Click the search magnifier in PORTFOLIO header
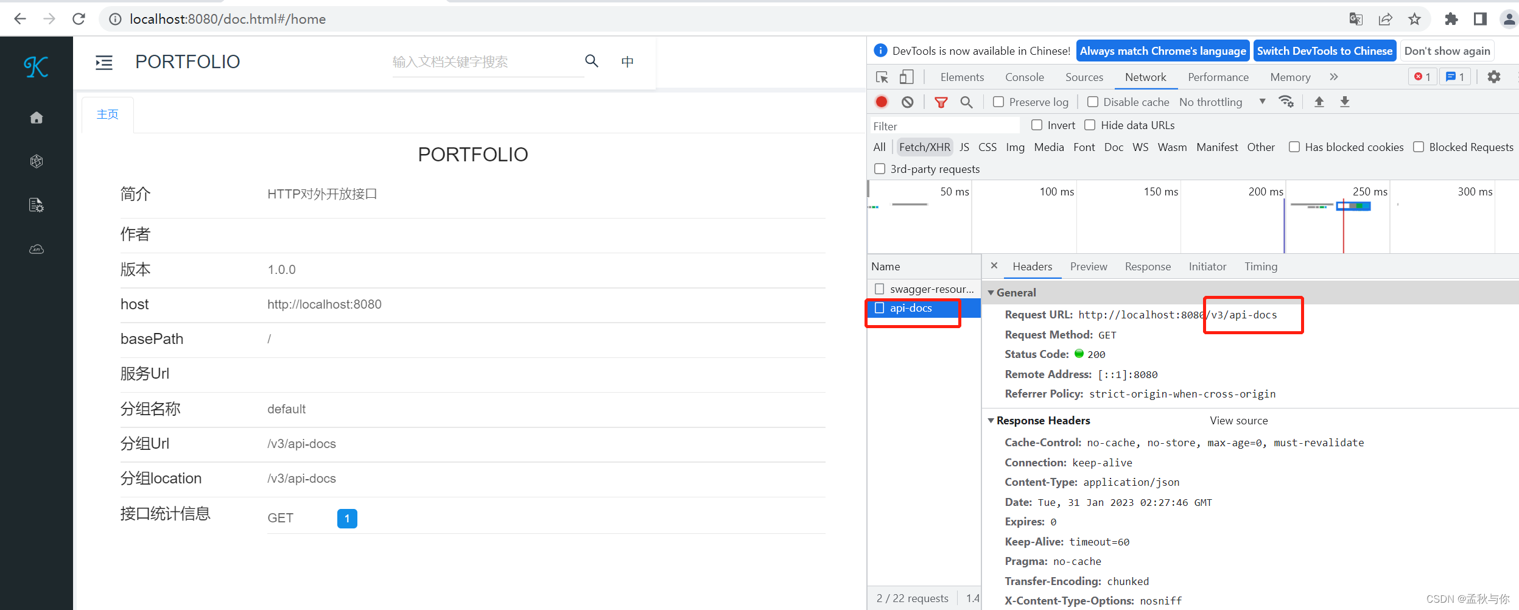The width and height of the screenshot is (1519, 610). [591, 61]
